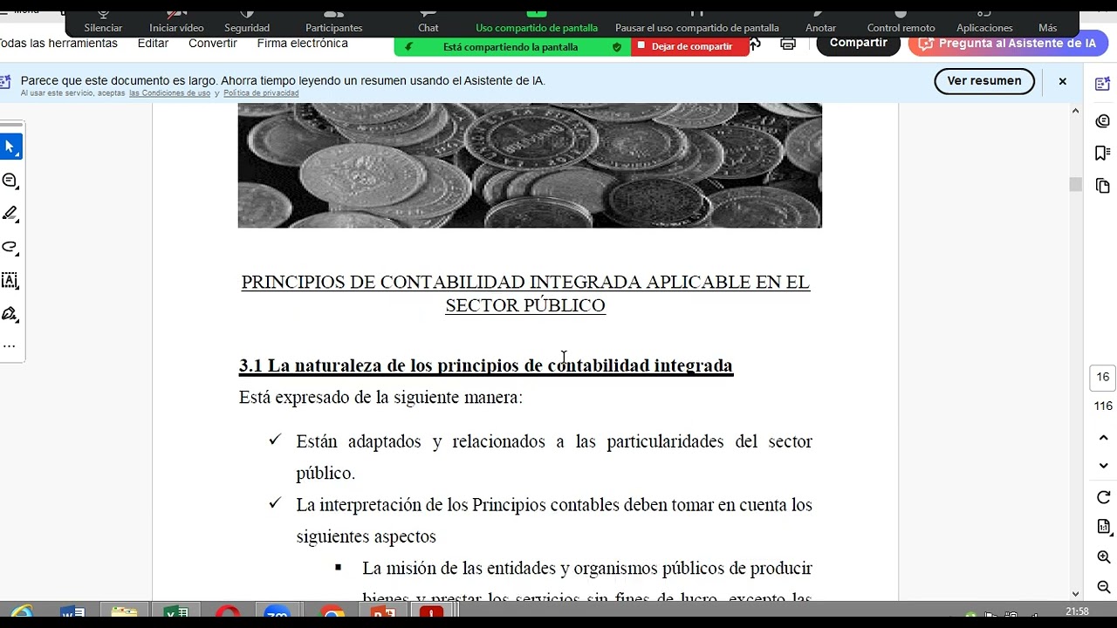
Task: Open Política de privacidad link
Action: pos(261,93)
